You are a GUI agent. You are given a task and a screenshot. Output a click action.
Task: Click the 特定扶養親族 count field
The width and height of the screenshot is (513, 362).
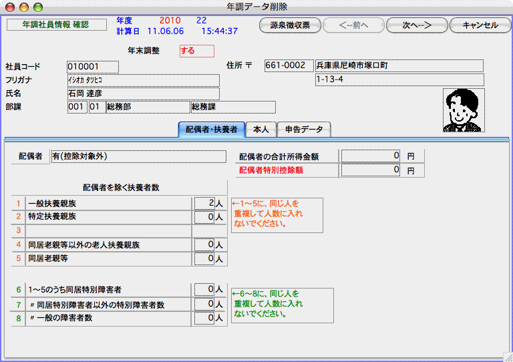[x=203, y=216]
